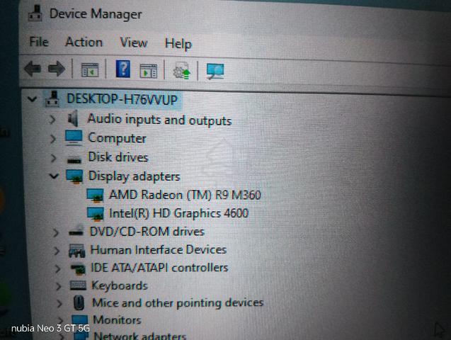
Task: Select the Display adapters label
Action: [x=135, y=176]
